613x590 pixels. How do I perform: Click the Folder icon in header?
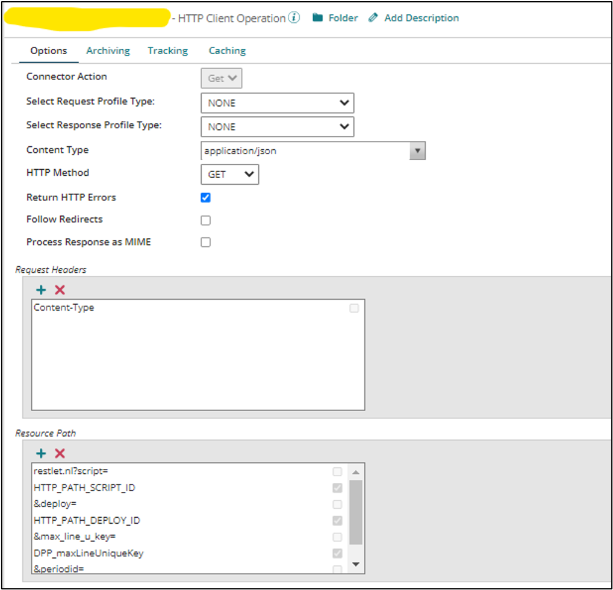pos(318,18)
